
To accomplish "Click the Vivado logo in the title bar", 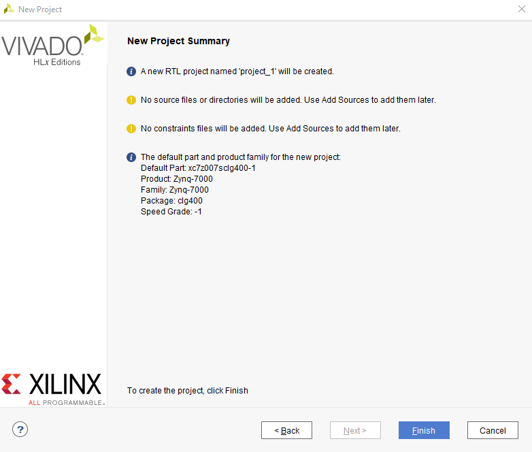I will (9, 9).
